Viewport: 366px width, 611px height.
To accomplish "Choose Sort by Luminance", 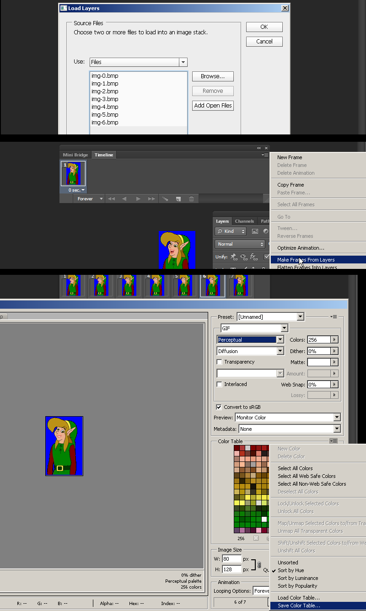I will (298, 578).
